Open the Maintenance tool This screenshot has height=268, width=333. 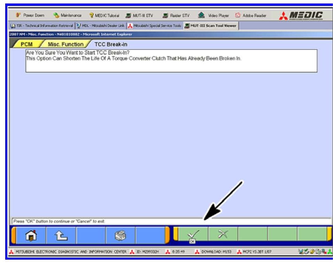67,15
